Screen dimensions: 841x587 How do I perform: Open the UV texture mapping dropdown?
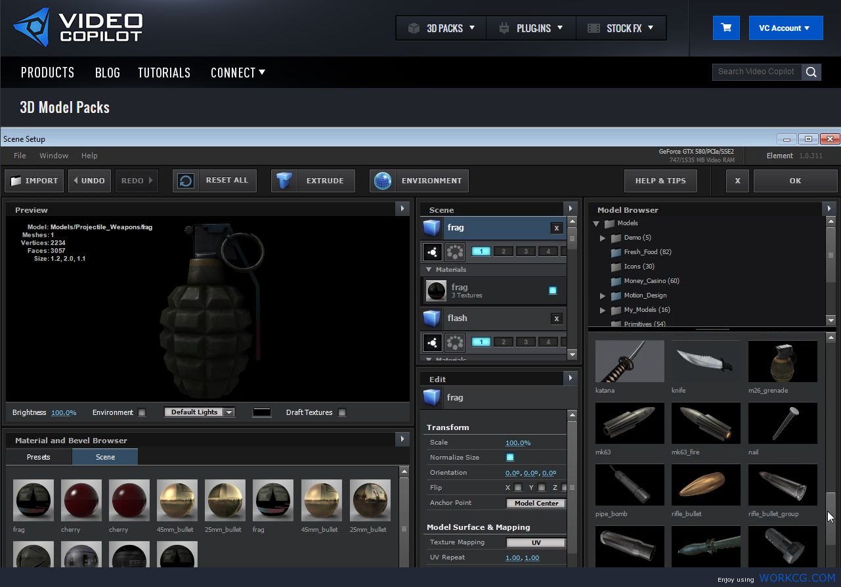point(536,543)
